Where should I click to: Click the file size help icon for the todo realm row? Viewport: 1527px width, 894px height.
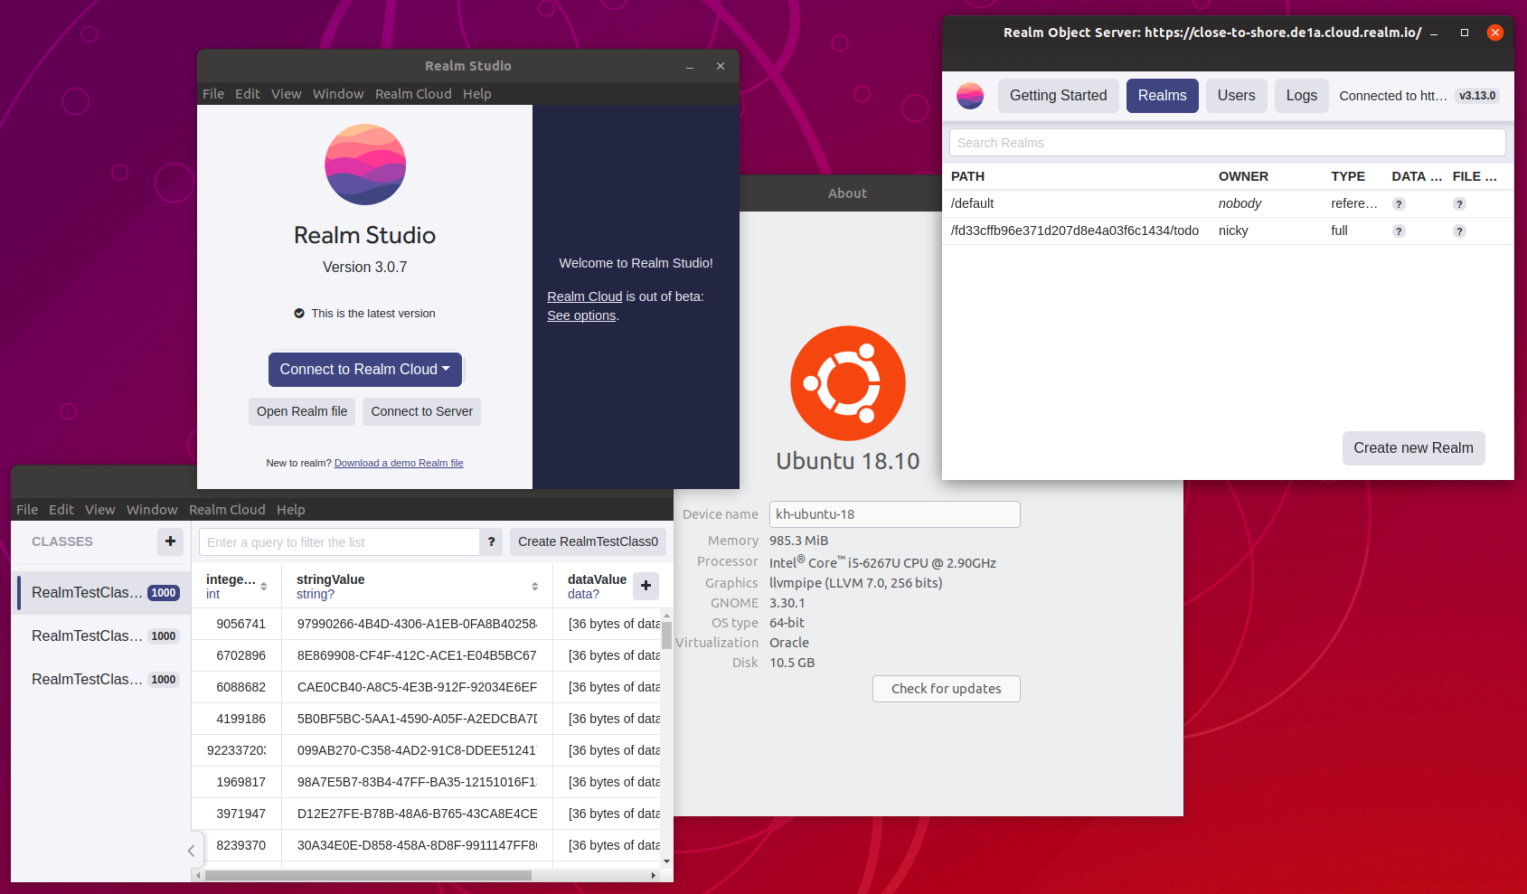point(1459,231)
